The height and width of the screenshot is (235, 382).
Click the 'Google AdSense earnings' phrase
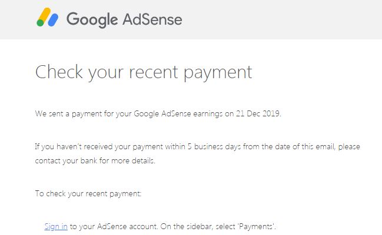(175, 113)
